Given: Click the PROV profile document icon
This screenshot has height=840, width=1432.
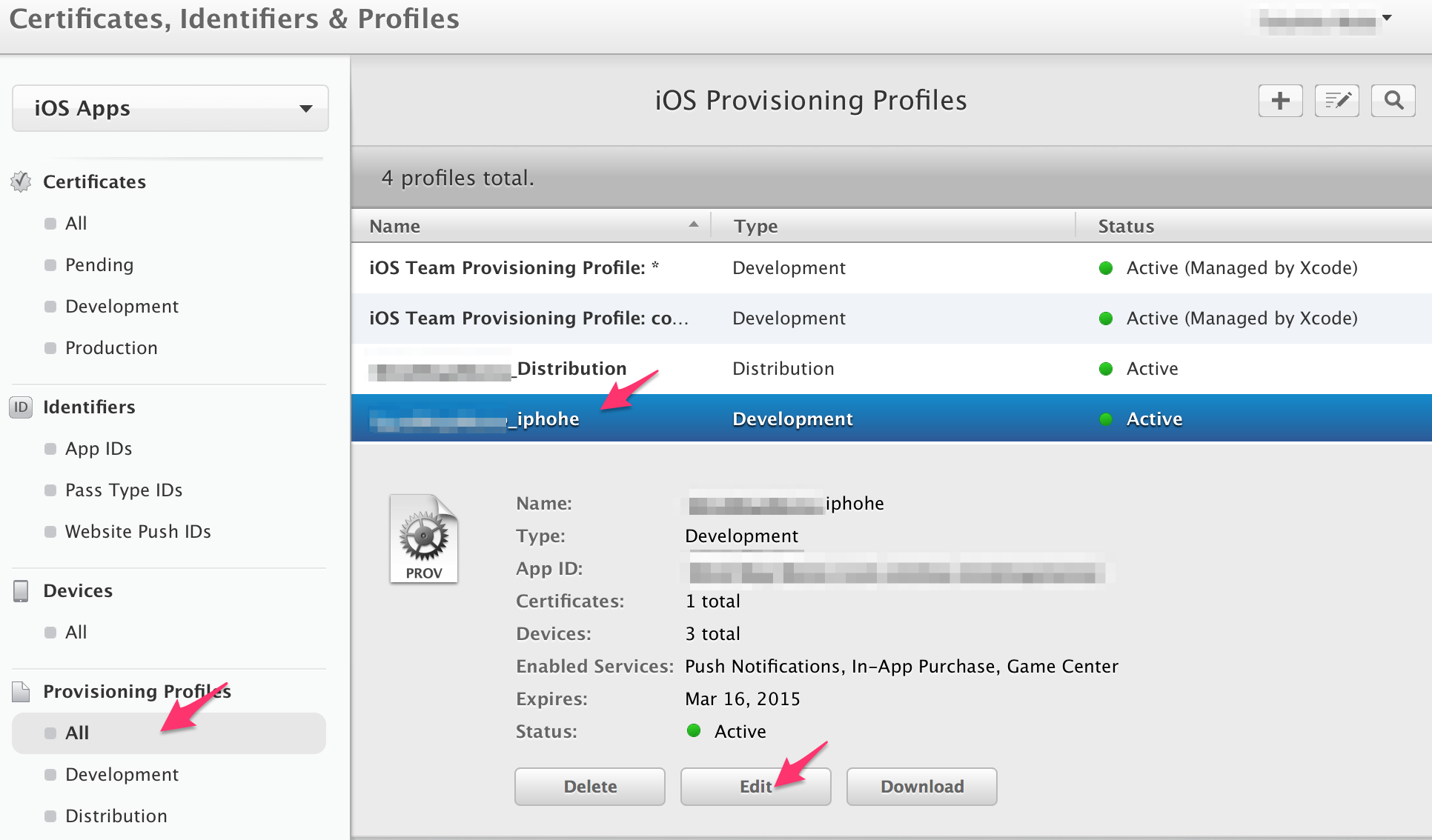Looking at the screenshot, I should point(423,538).
